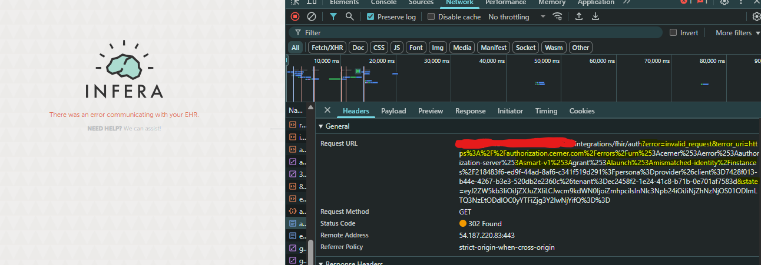Filter by Doc requests

(358, 48)
